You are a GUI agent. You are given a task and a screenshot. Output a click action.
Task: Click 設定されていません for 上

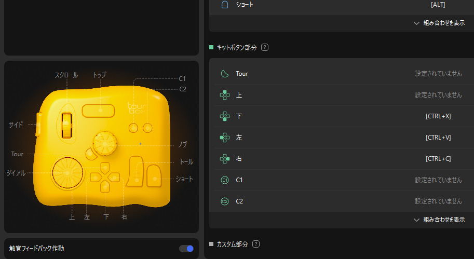pyautogui.click(x=438, y=95)
